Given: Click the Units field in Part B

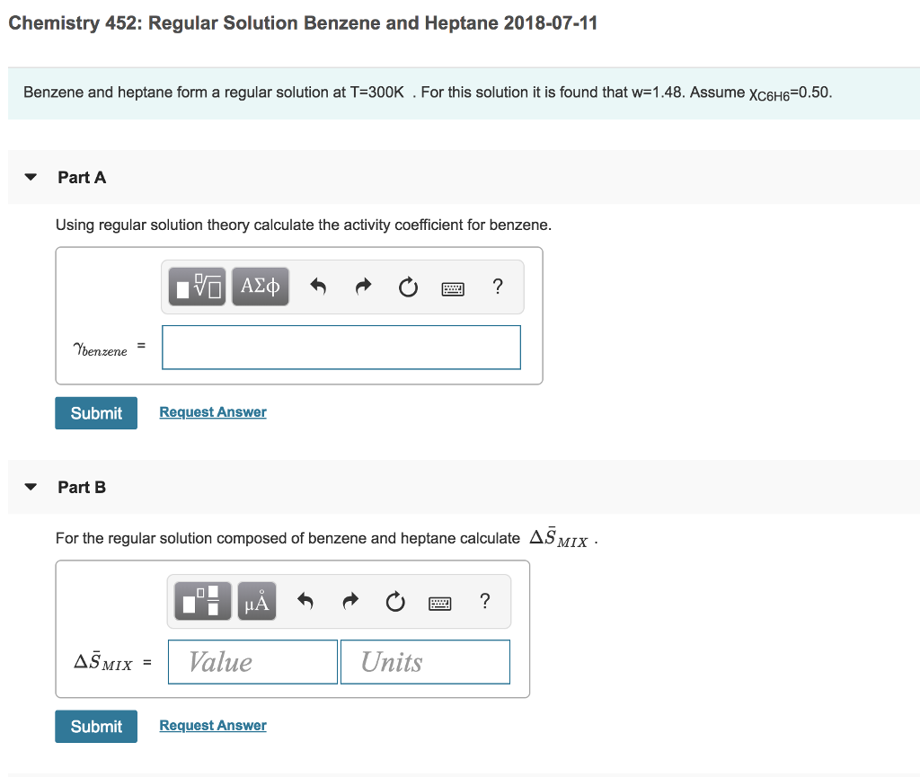Looking at the screenshot, I should click(425, 661).
